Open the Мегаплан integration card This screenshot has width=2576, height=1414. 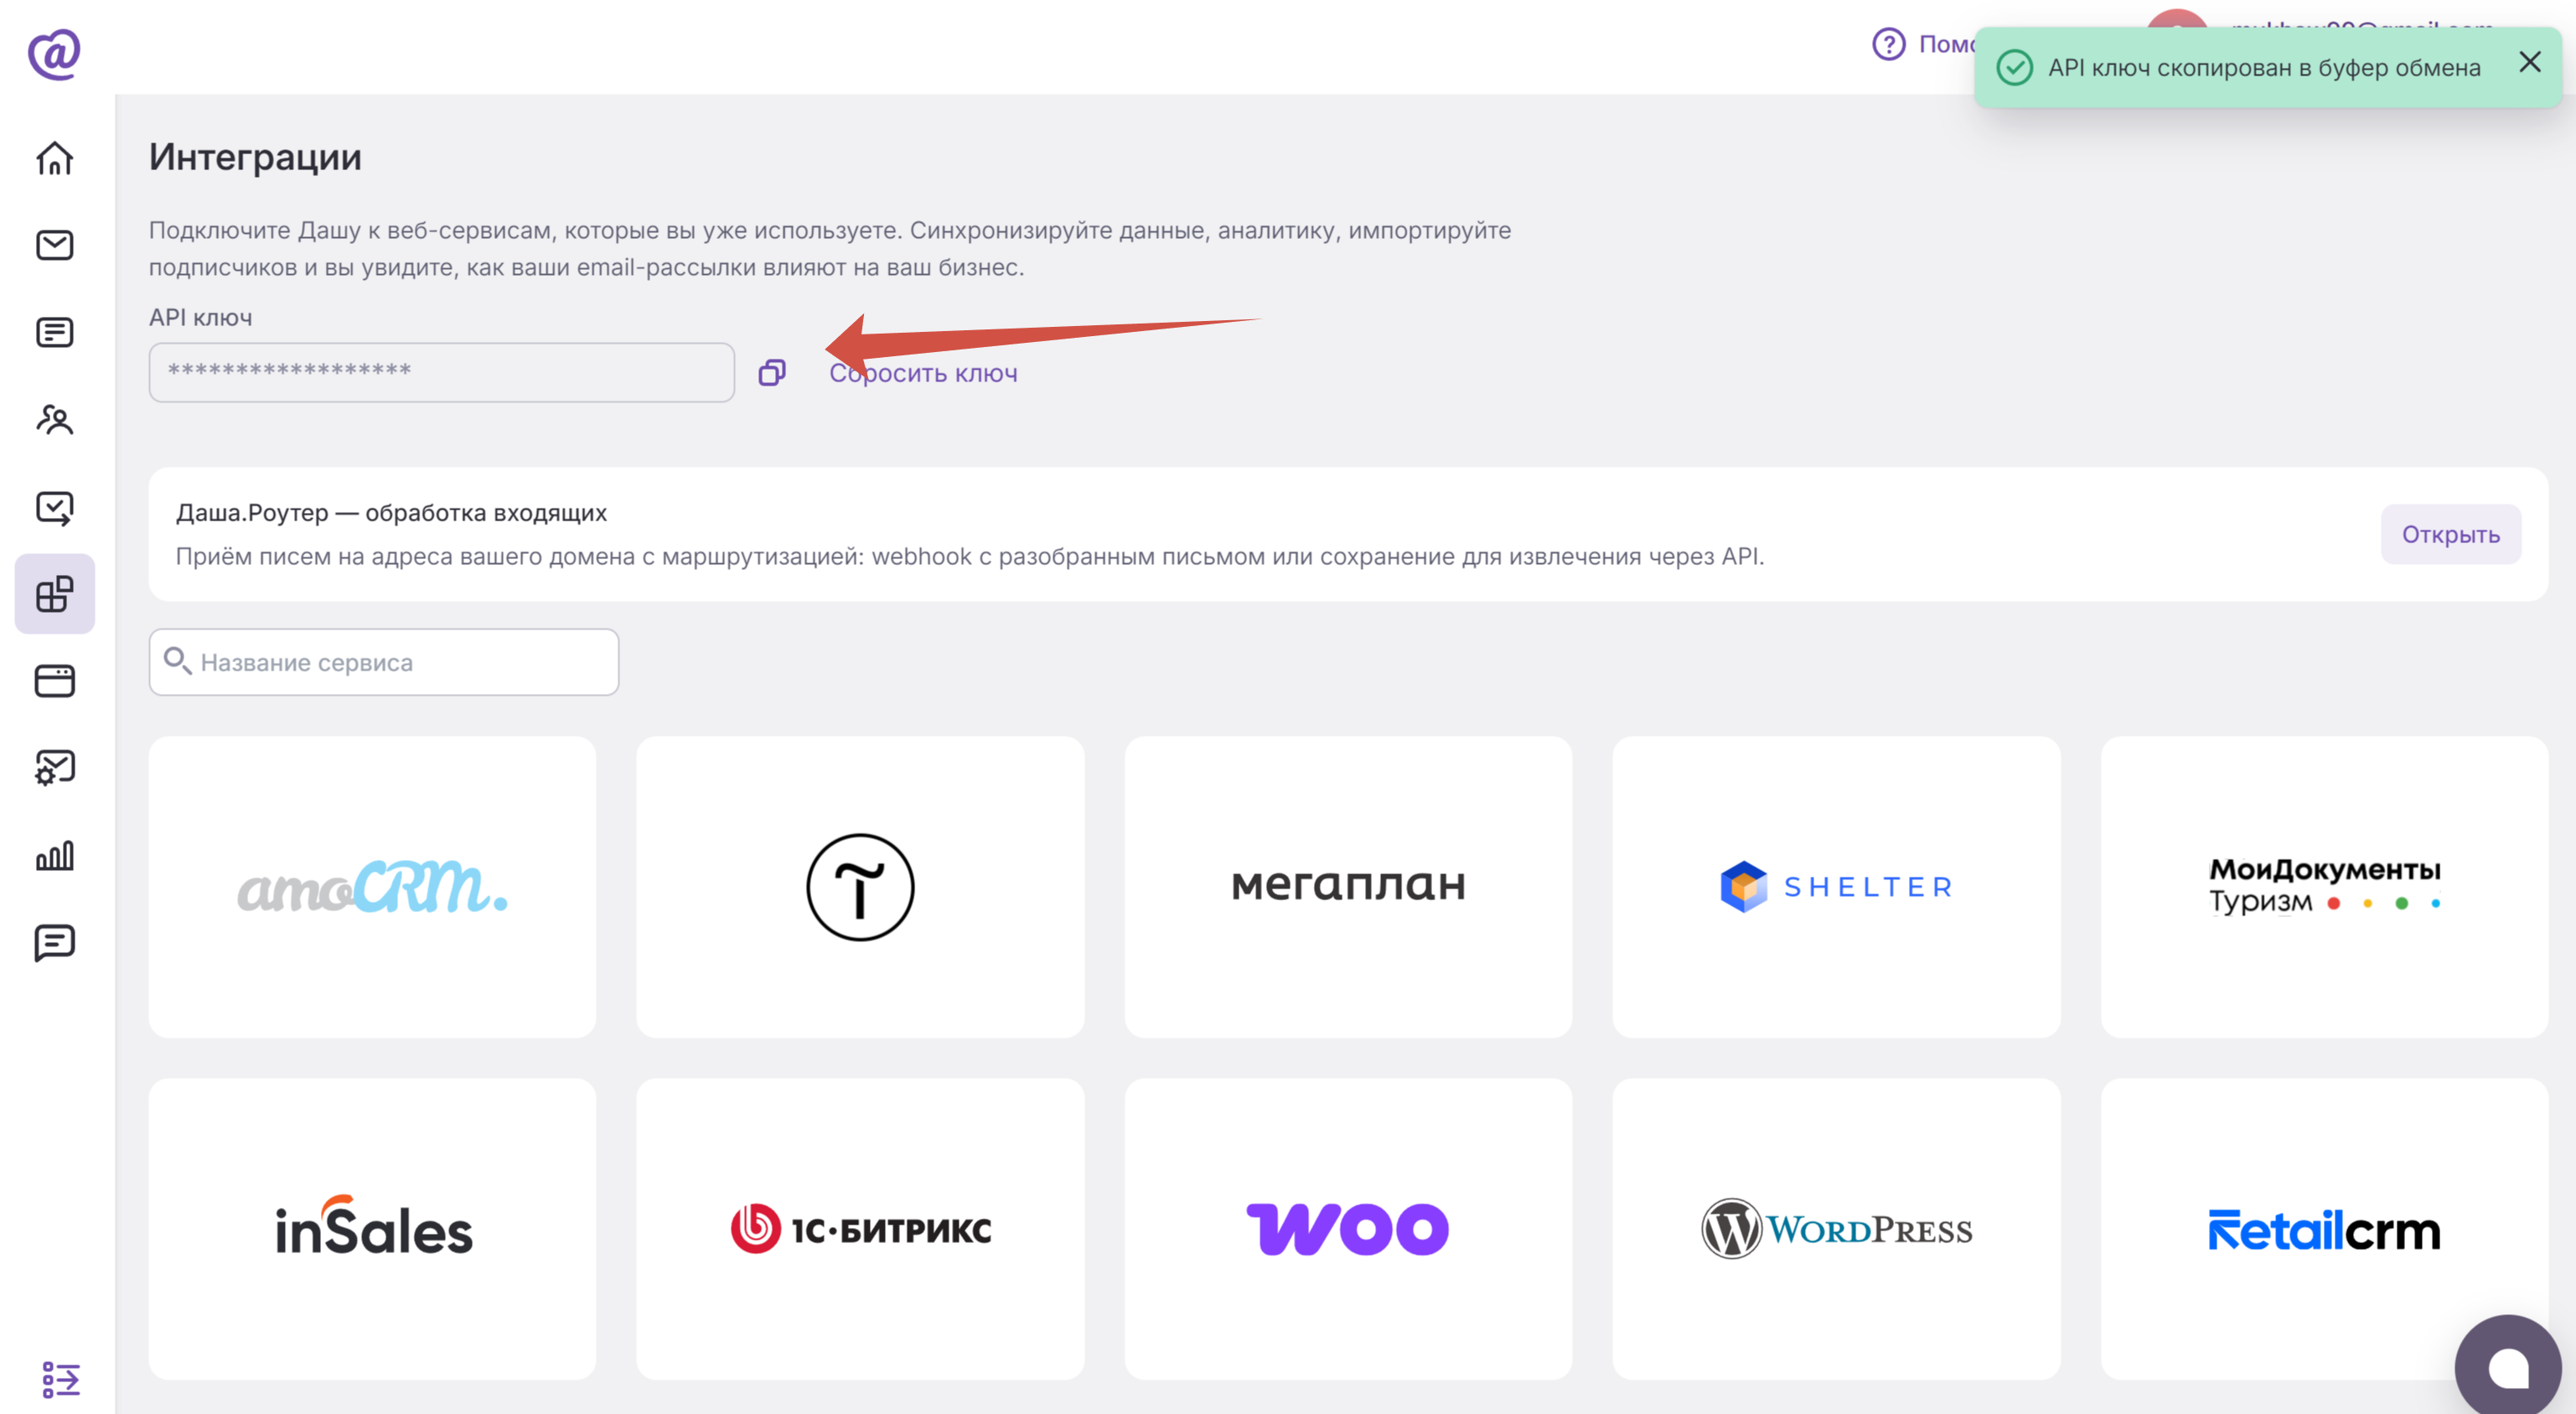[1348, 887]
